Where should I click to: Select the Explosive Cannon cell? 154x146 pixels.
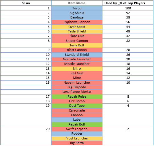point(77,22)
